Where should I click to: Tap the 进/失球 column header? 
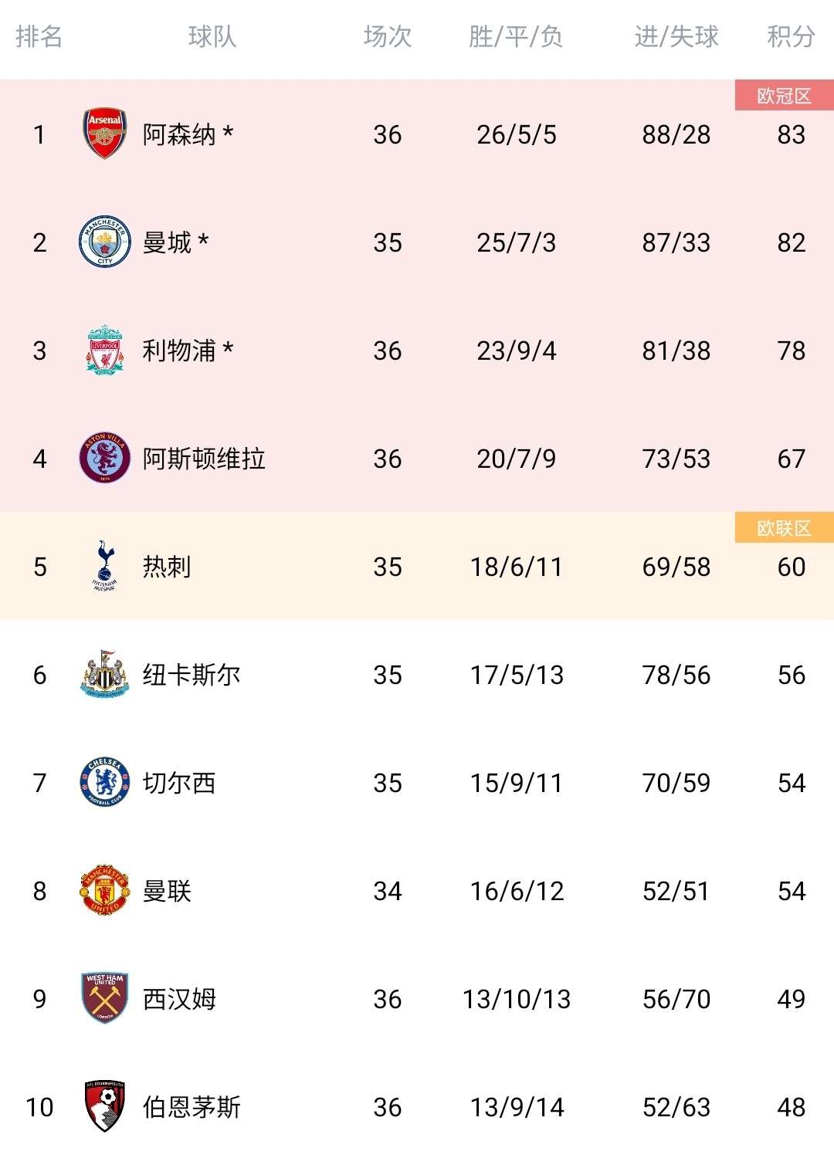[x=676, y=36]
